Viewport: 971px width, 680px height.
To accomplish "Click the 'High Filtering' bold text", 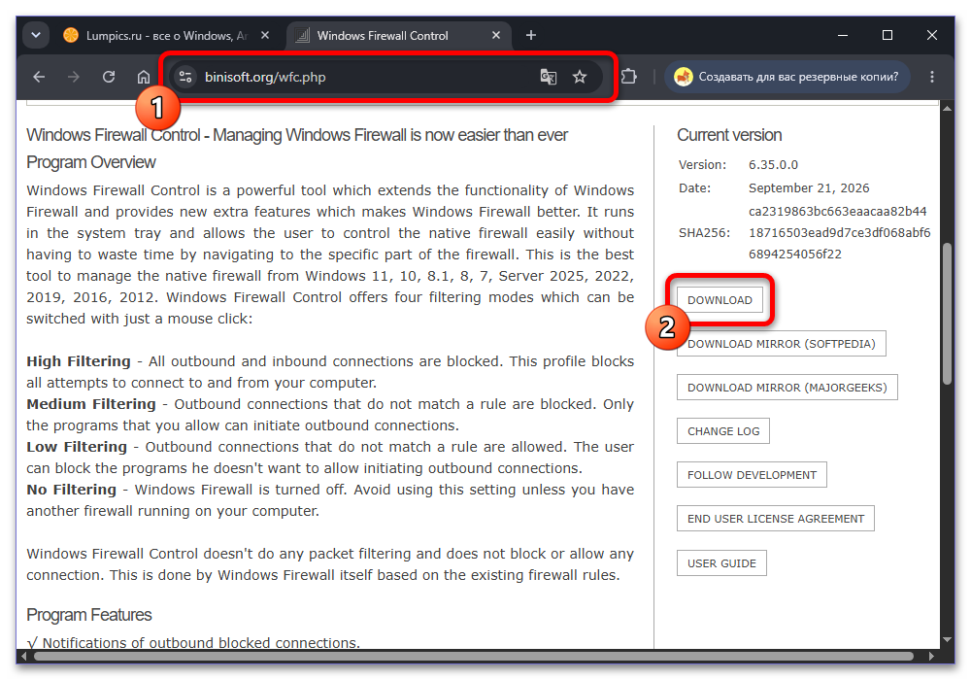I will [79, 361].
